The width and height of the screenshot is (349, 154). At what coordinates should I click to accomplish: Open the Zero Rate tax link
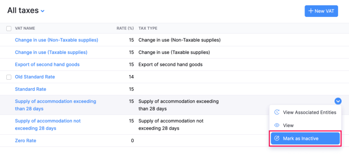pos(26,141)
